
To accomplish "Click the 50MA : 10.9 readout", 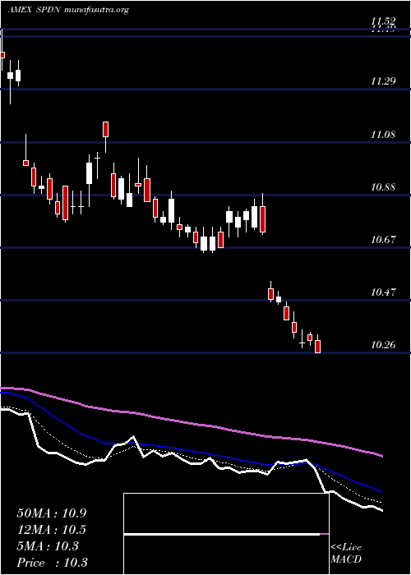I will pyautogui.click(x=52, y=513).
